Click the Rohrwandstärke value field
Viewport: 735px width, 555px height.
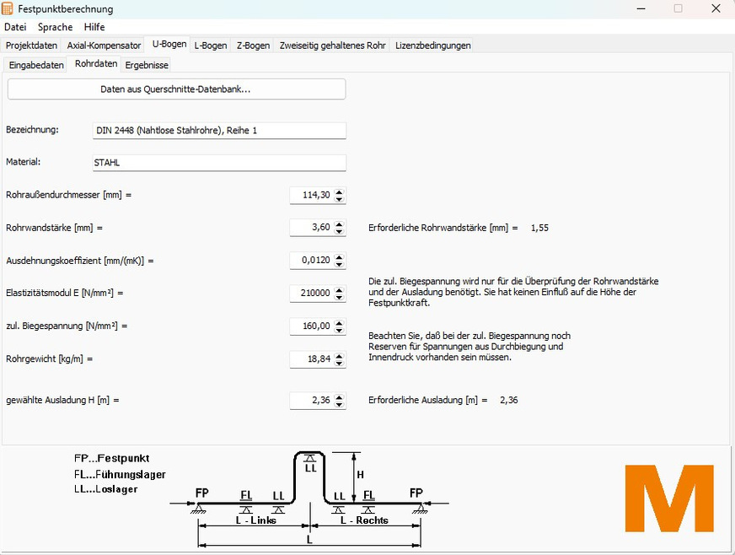click(x=311, y=227)
